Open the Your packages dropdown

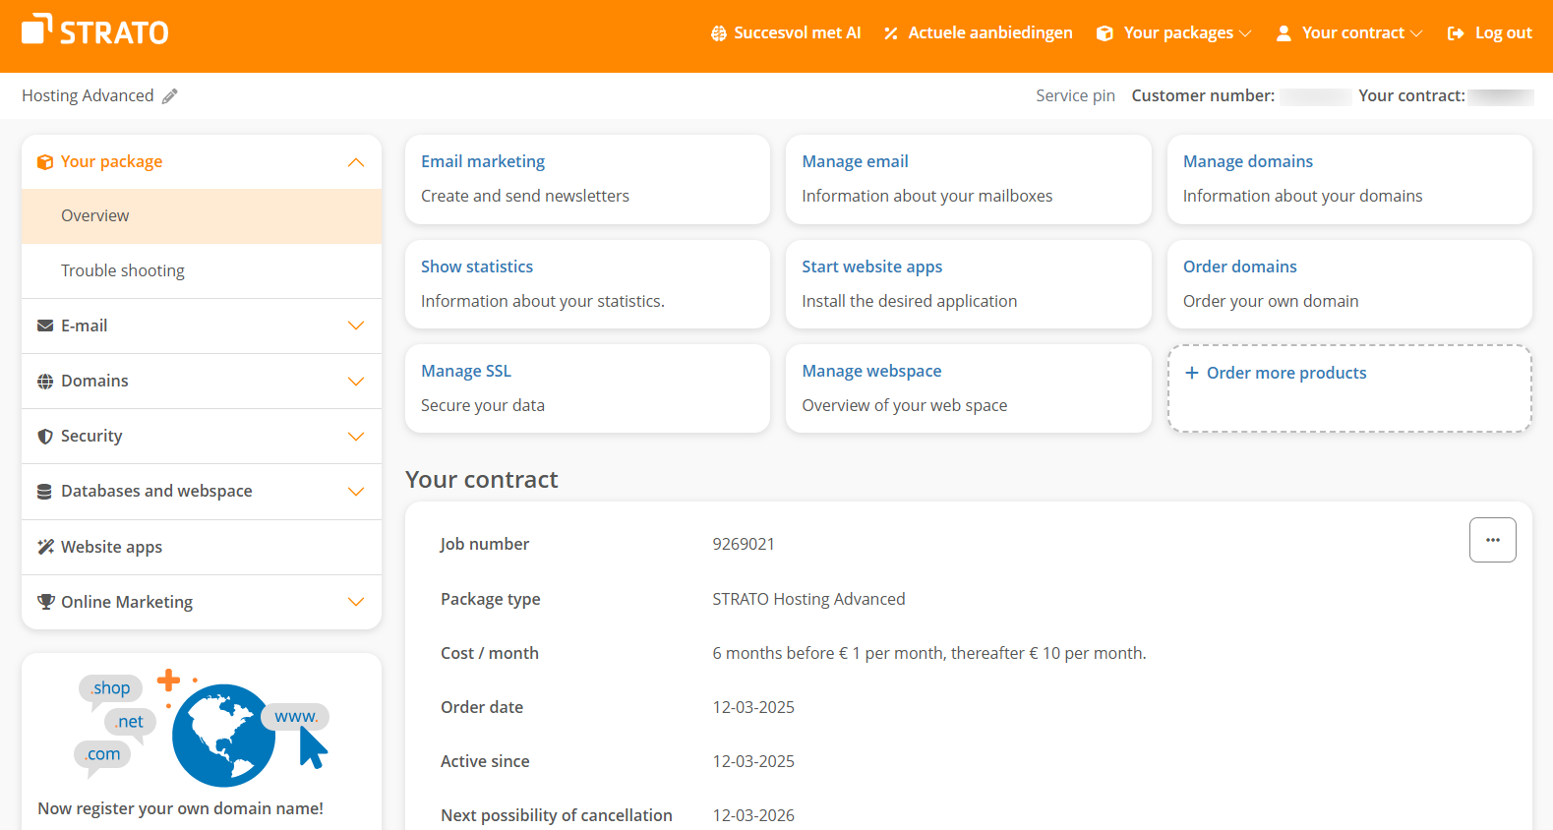1174,33
